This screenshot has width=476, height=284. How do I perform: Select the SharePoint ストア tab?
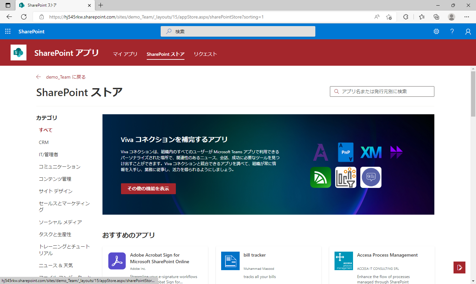tap(166, 54)
